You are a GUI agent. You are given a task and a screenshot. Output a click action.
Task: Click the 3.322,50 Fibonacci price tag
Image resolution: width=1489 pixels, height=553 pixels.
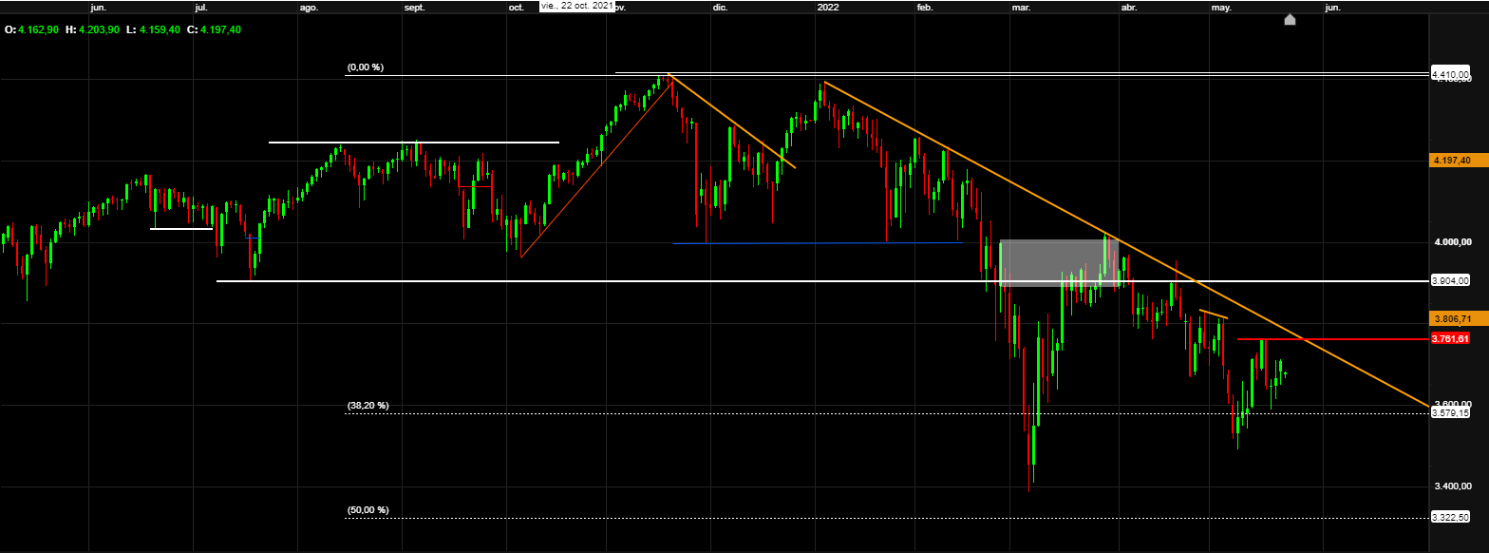[x=1450, y=517]
